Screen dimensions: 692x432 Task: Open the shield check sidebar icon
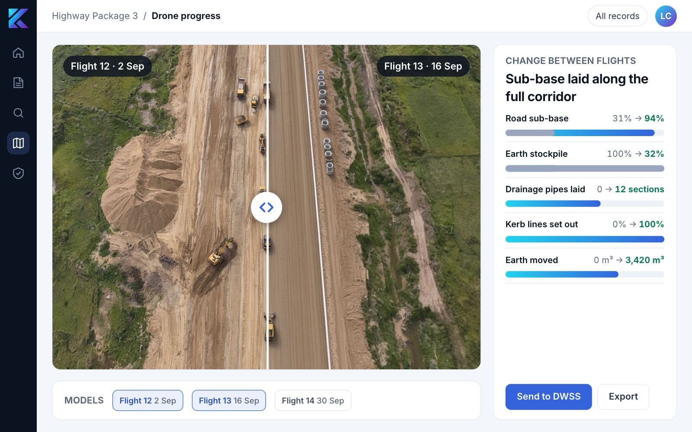[18, 173]
